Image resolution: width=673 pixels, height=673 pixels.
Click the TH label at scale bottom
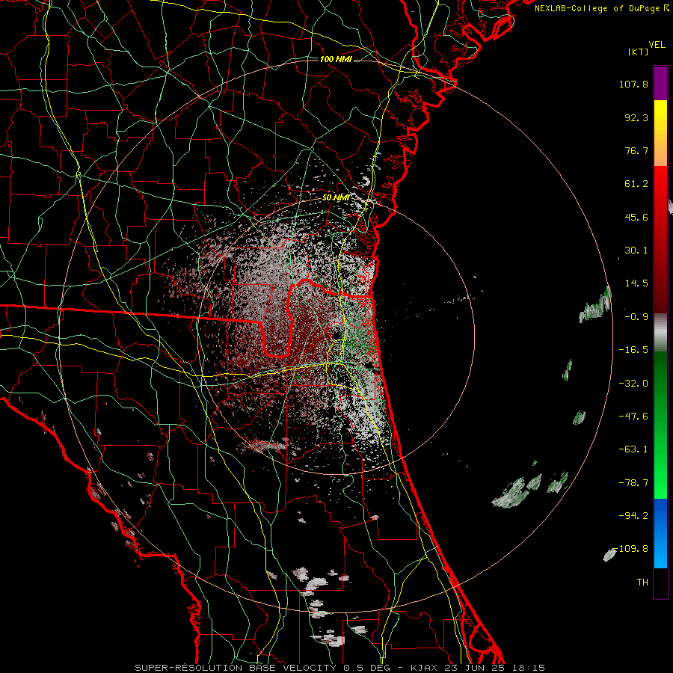pyautogui.click(x=642, y=583)
